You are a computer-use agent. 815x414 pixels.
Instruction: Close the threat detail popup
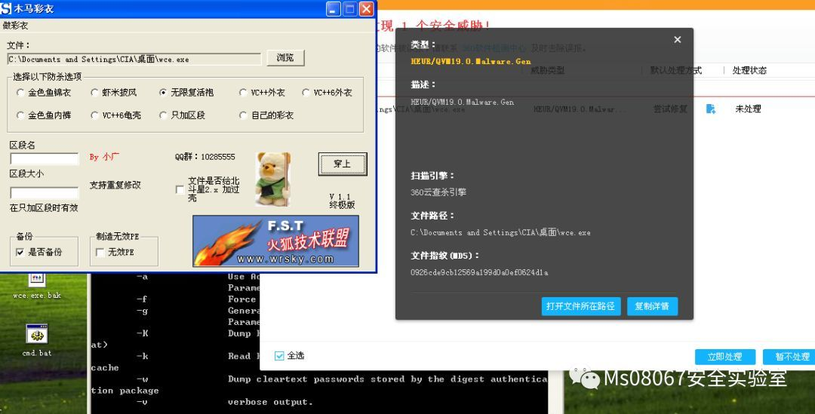(677, 39)
